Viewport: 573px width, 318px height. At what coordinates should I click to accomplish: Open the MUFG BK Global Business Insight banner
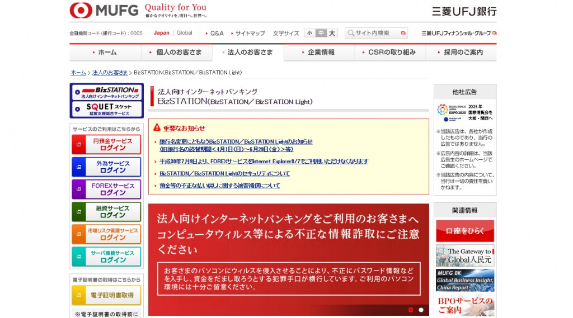click(x=465, y=280)
